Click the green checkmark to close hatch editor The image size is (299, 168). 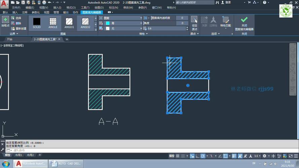click(244, 20)
